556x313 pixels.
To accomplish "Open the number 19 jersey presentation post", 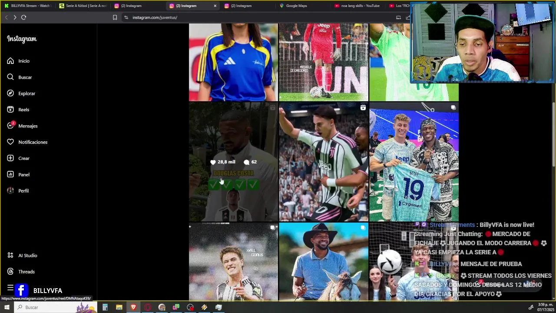I will 414,162.
